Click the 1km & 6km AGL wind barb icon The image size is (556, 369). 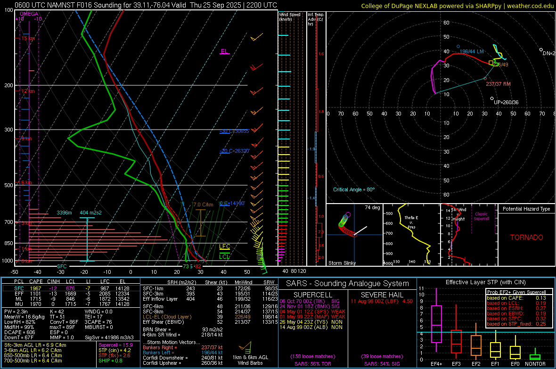(246, 347)
